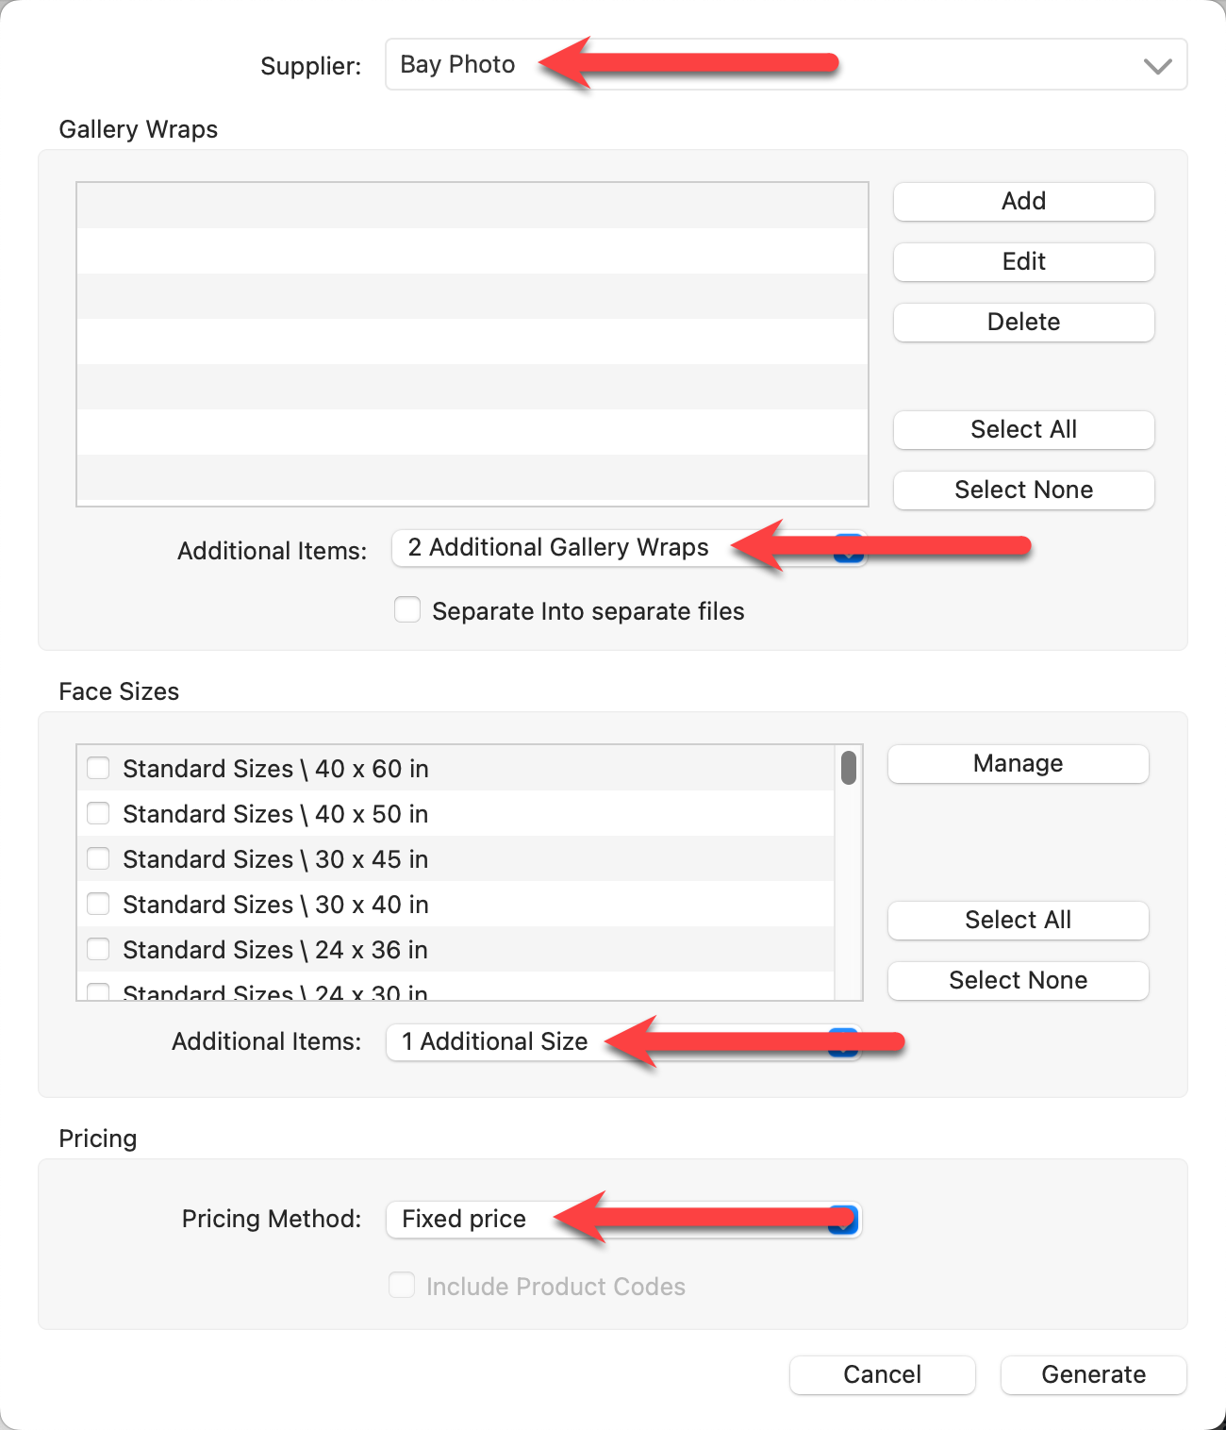The width and height of the screenshot is (1226, 1430).
Task: Expand the Additional Gallery Wraps dropdown
Action: click(849, 548)
